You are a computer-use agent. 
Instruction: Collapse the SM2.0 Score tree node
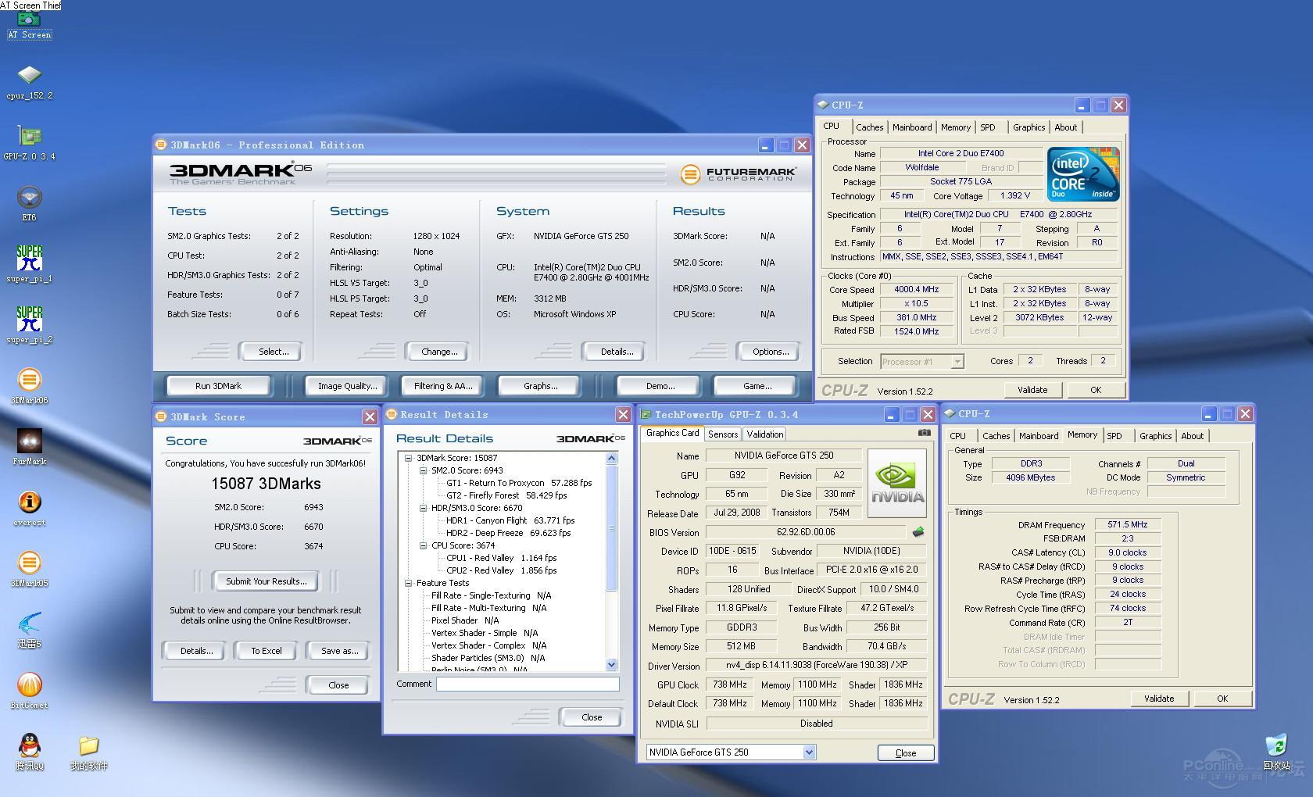[423, 470]
